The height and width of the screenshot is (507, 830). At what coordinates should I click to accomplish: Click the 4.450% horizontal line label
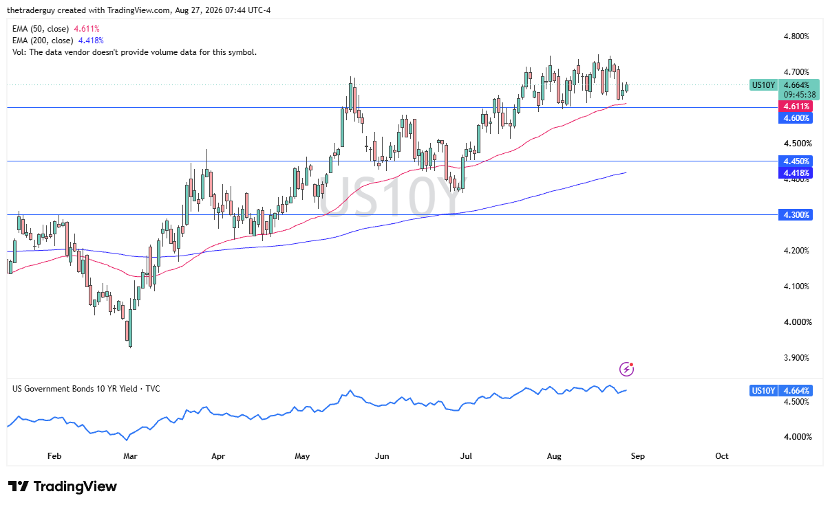795,161
